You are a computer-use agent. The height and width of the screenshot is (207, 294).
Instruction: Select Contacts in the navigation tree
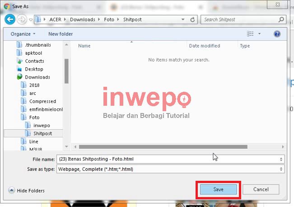[x=34, y=61]
